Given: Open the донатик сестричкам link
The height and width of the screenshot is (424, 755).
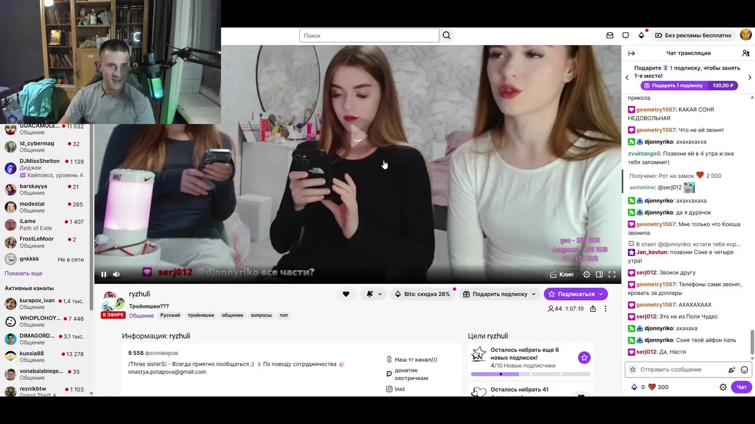Looking at the screenshot, I should [407, 374].
